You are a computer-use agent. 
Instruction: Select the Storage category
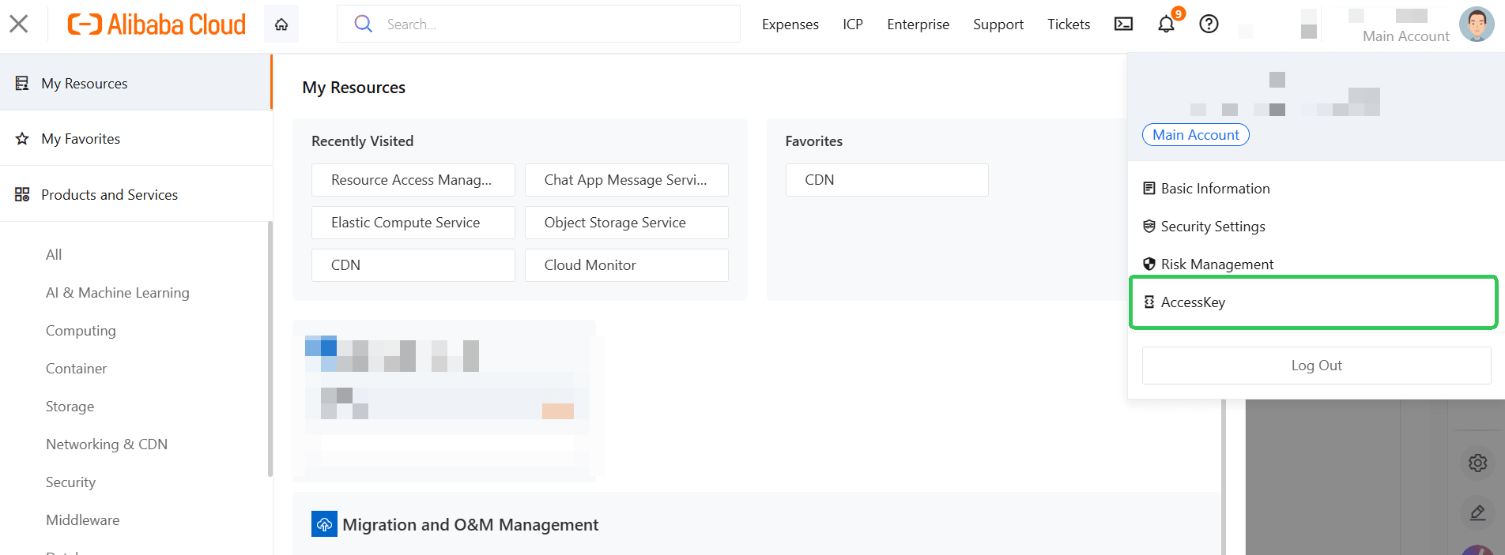click(x=70, y=406)
